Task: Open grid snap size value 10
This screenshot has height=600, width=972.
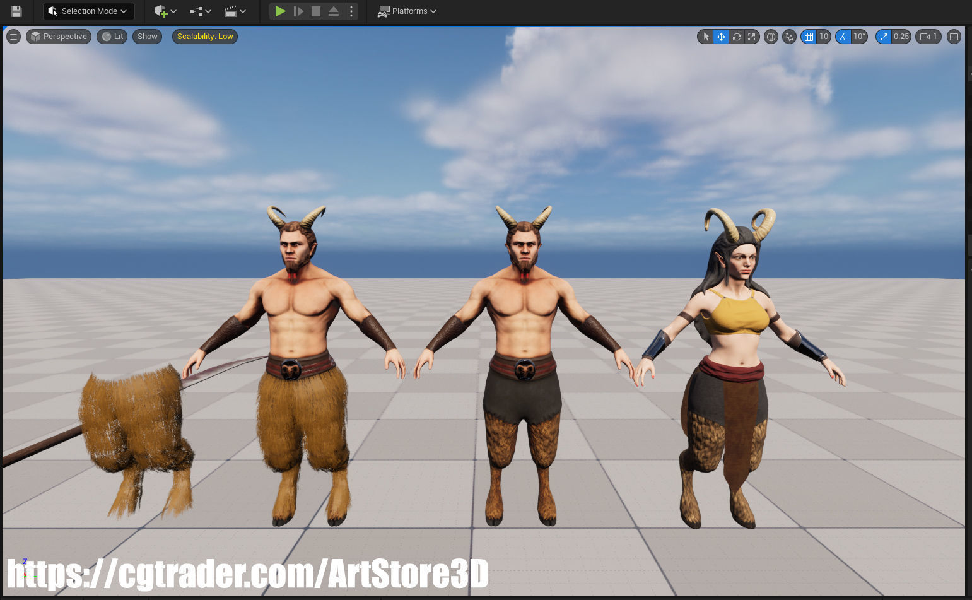Action: pos(824,37)
